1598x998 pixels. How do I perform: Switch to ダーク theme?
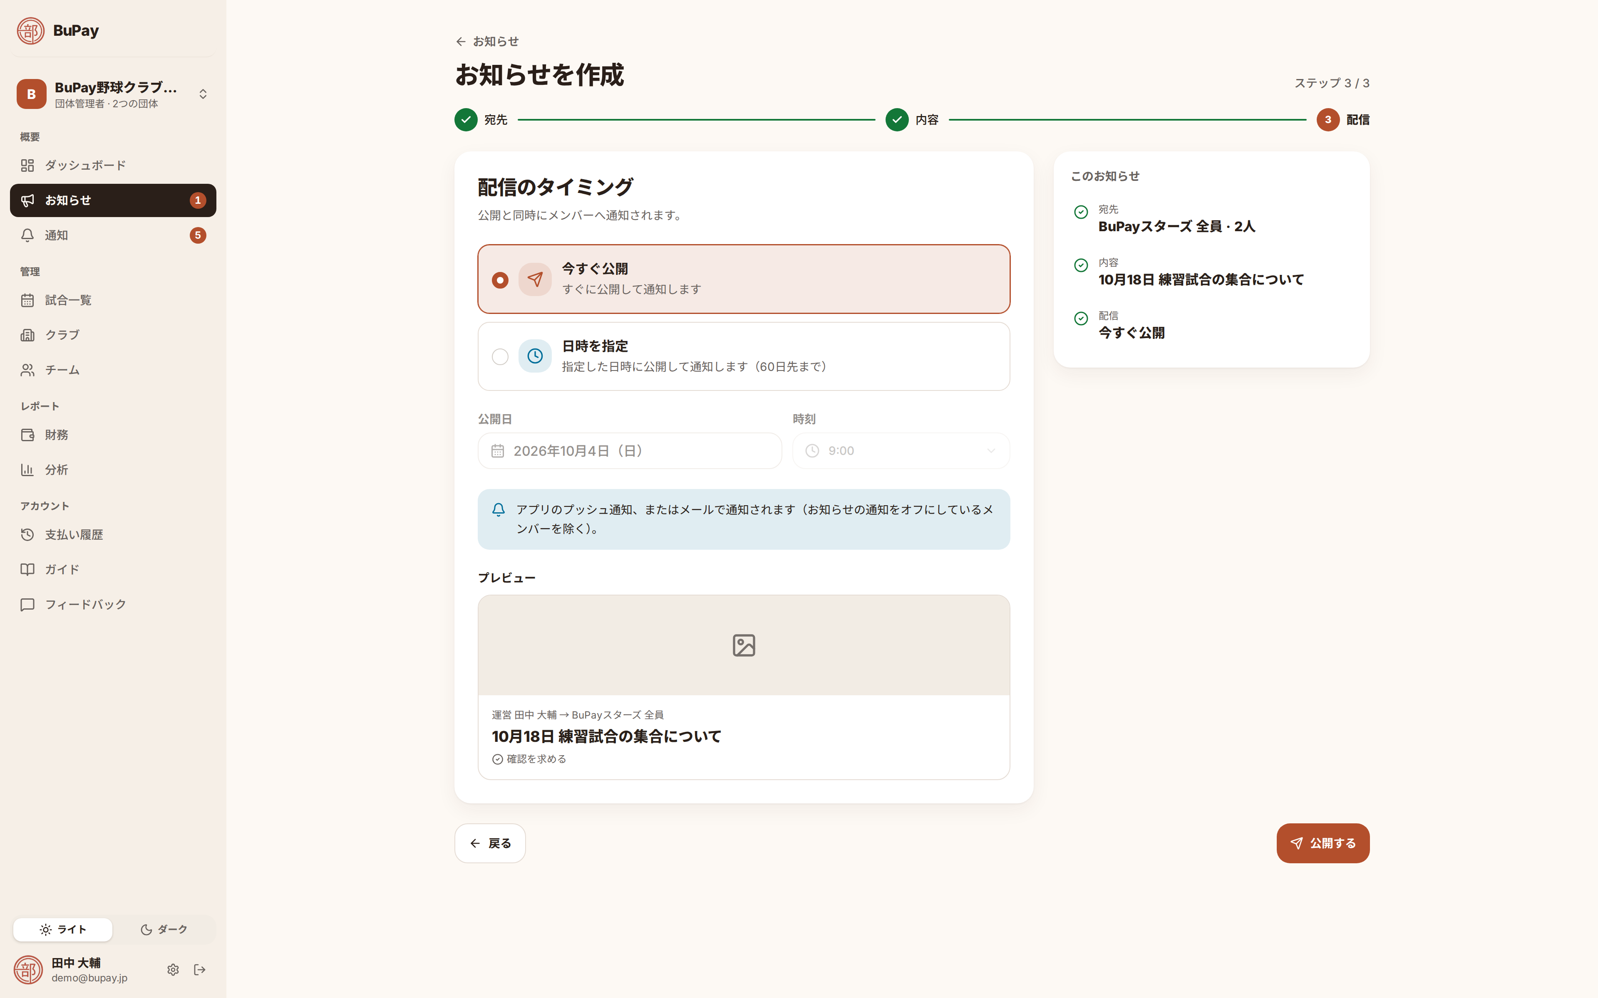pos(164,929)
